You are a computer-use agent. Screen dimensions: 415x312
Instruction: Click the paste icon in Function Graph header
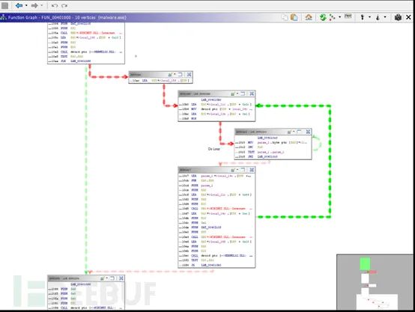pyautogui.click(x=294, y=17)
